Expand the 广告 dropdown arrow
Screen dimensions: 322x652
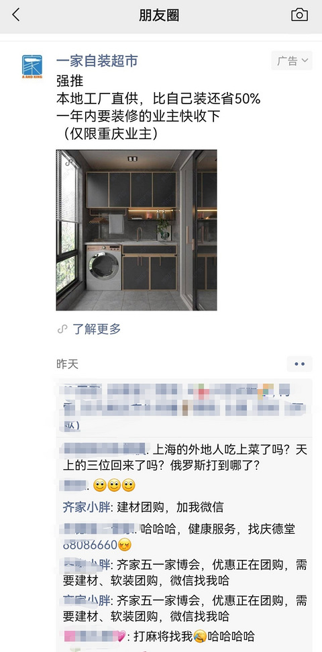pyautogui.click(x=305, y=60)
